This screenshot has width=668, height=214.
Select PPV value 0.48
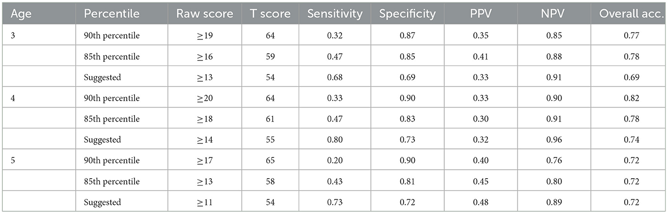point(481,202)
